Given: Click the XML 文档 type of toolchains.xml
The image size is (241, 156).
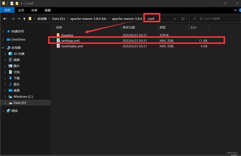Looking at the screenshot, I should [x=166, y=46].
